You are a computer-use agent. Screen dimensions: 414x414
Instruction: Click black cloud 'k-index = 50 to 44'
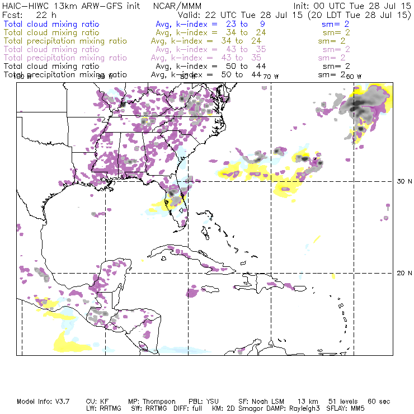click(x=221, y=66)
